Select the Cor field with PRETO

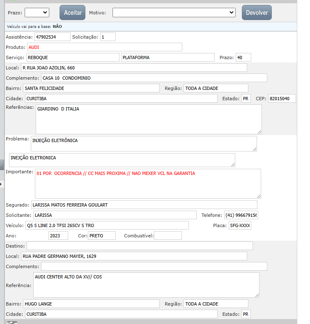click(x=102, y=236)
